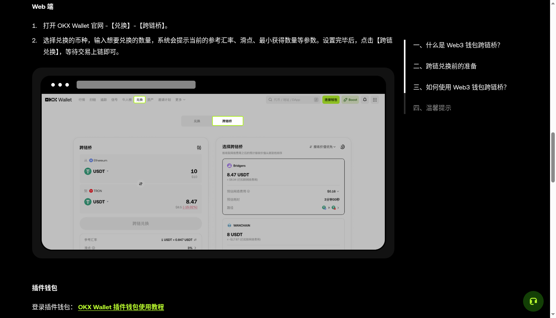556x318 pixels.
Task: Open the OKX Wallet 插件钱包使用教程 link
Action: coord(121,307)
